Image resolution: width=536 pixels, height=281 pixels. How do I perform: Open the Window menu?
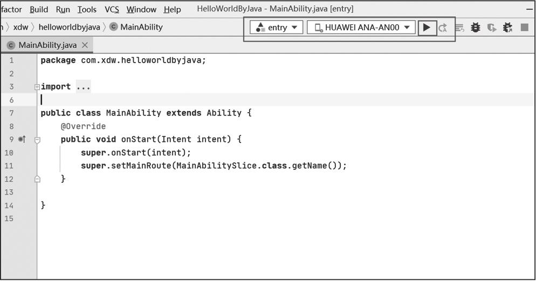141,10
